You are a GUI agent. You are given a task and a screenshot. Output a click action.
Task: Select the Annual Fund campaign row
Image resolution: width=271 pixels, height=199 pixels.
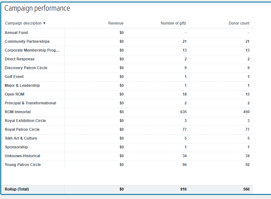coord(127,33)
